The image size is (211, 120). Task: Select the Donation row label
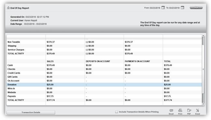click(12, 85)
